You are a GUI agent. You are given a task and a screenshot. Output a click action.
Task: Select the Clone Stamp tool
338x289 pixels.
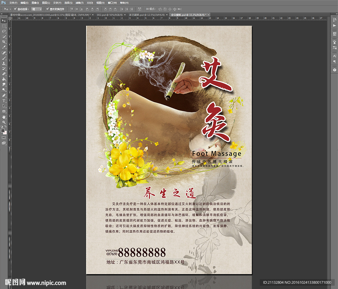click(4, 63)
